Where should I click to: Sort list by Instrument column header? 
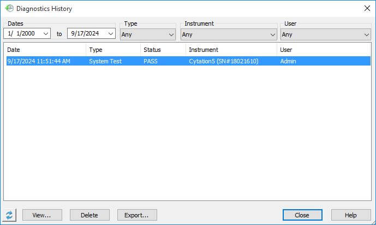point(231,50)
